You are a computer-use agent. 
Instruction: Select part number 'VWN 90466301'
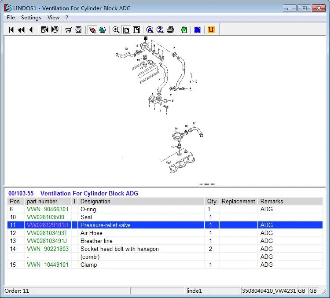[48, 209]
